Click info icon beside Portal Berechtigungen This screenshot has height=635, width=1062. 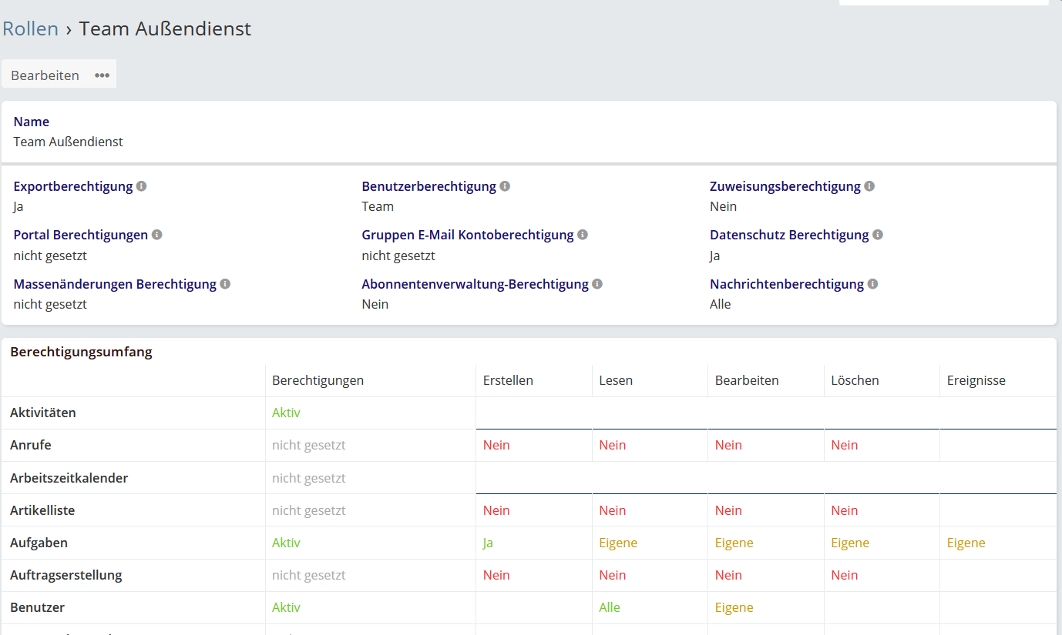(x=156, y=235)
